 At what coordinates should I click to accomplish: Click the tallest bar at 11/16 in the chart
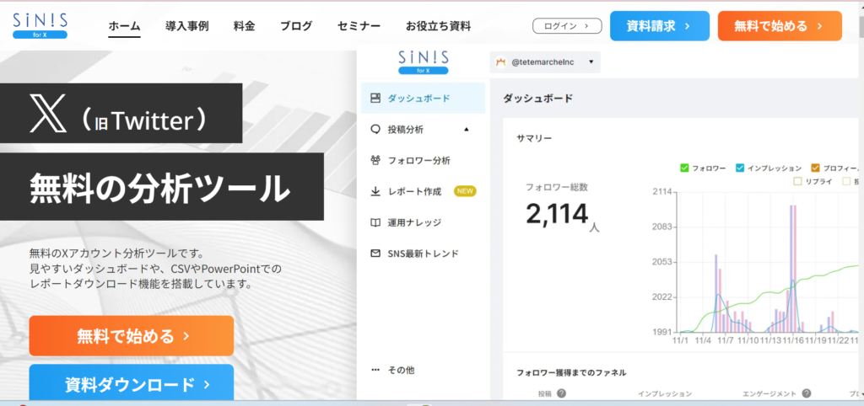(x=793, y=269)
